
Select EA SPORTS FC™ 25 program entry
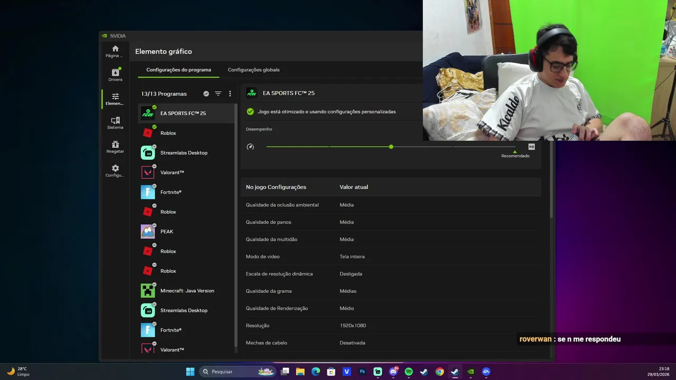point(186,113)
